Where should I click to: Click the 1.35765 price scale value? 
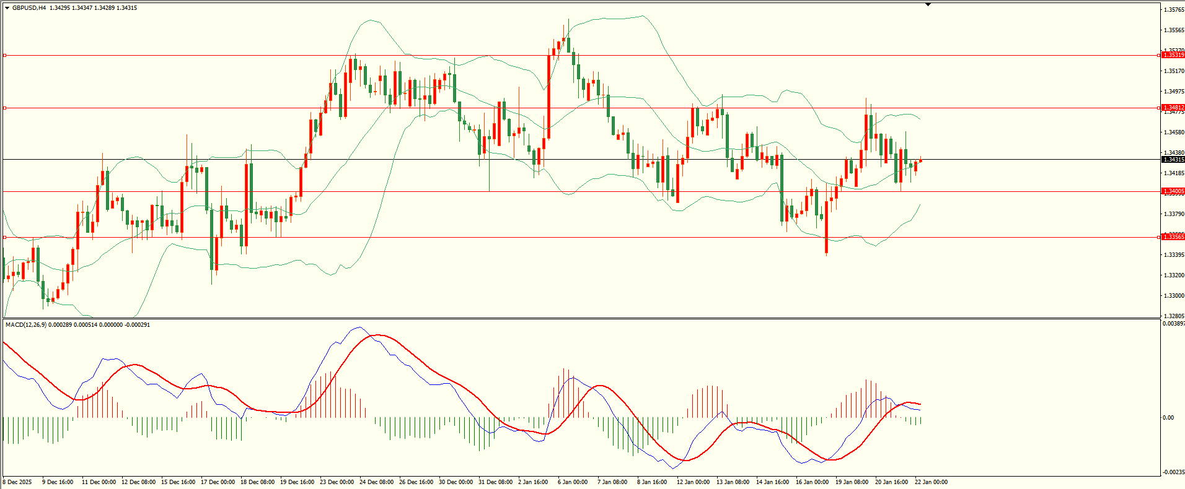tap(1174, 10)
